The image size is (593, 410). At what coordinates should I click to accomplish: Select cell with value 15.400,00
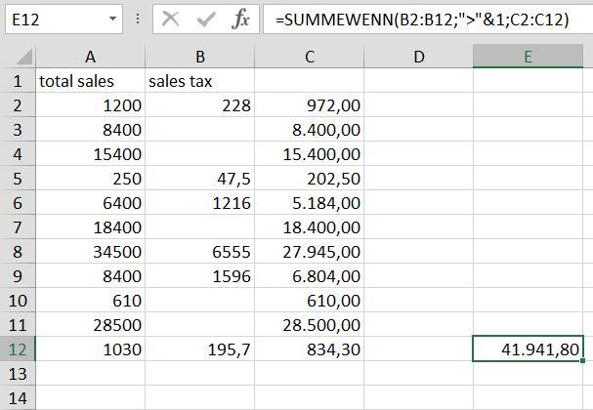point(310,154)
